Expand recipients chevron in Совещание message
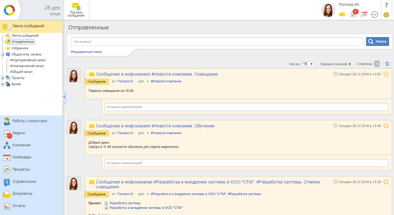Viewport: 394px width, 215px height. (148, 81)
